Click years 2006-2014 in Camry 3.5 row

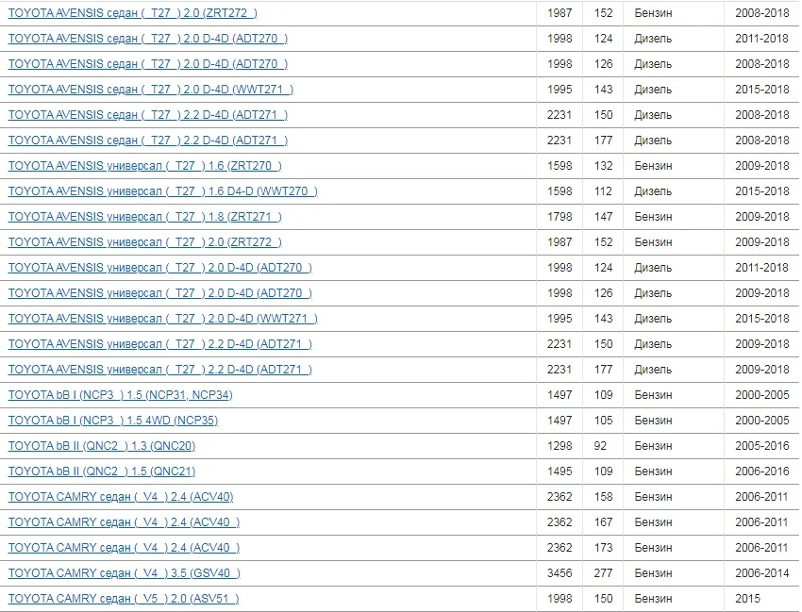[762, 573]
